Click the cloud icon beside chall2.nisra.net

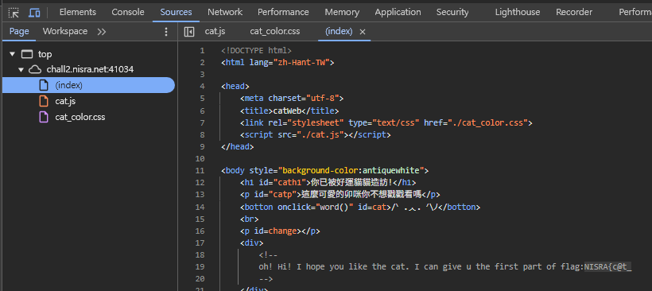tap(35, 70)
